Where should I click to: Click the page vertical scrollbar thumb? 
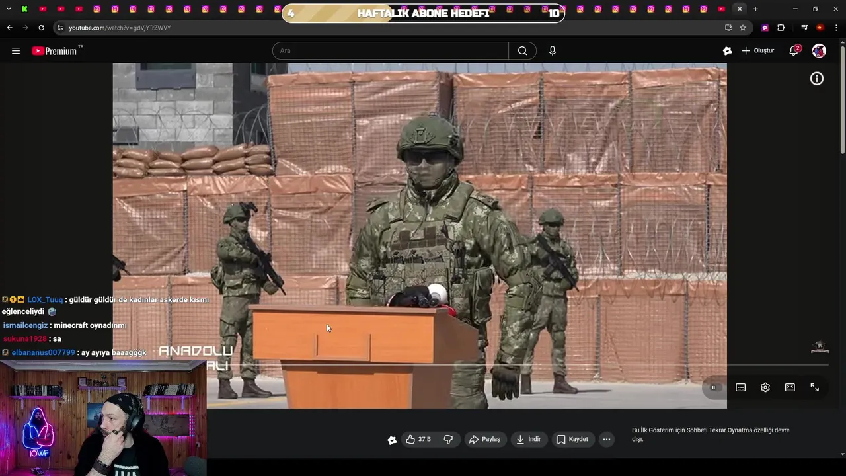[x=842, y=100]
